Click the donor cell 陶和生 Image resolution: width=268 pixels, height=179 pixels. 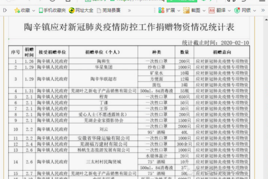103,61
